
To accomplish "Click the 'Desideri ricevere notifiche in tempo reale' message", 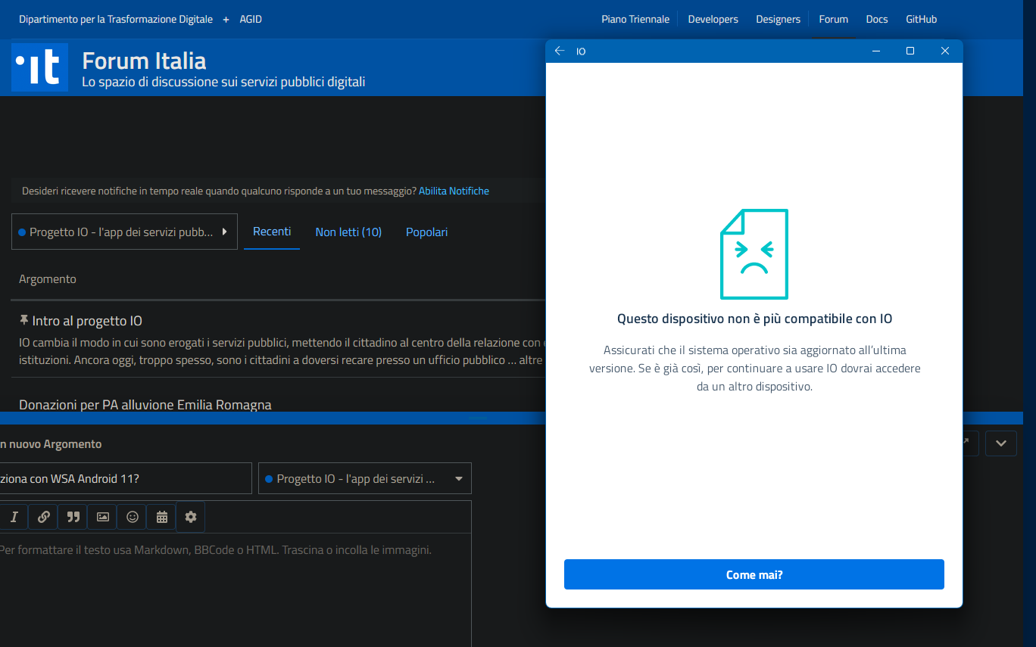I will (219, 191).
